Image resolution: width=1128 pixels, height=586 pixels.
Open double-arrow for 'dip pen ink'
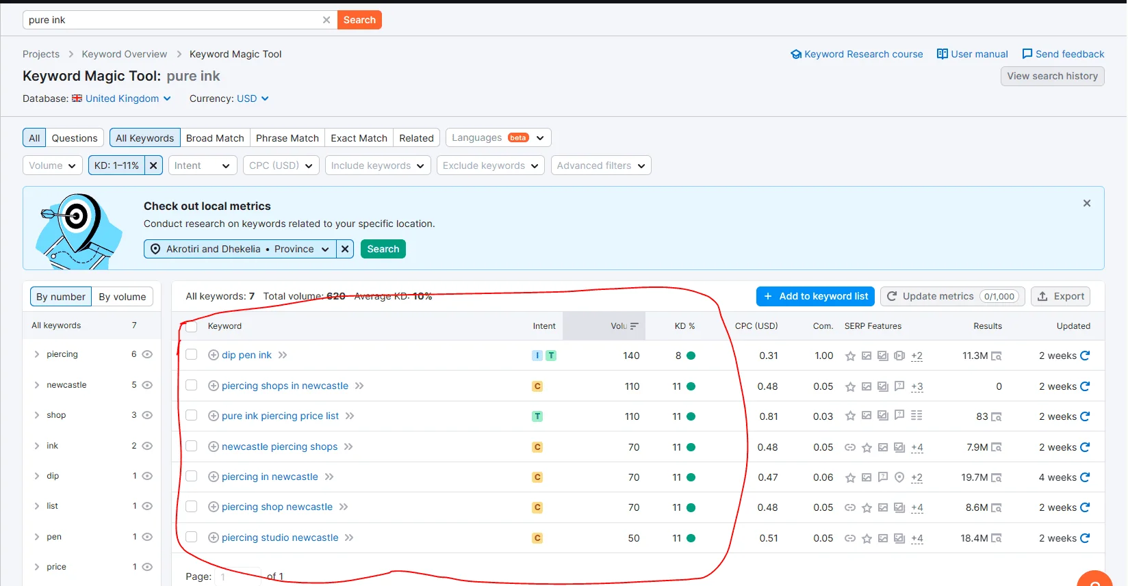(x=283, y=355)
